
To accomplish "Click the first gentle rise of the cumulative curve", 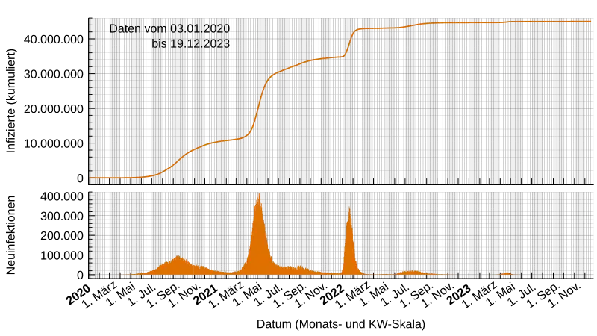I will (x=175, y=161).
